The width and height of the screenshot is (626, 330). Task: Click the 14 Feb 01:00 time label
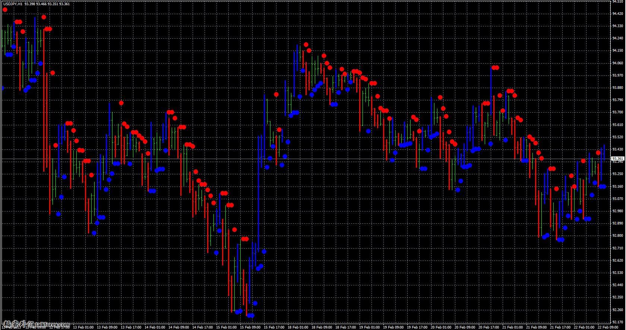(x=155, y=327)
